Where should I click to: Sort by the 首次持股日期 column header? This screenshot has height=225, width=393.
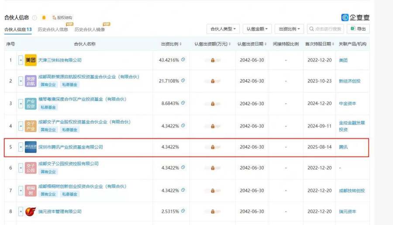[320, 44]
